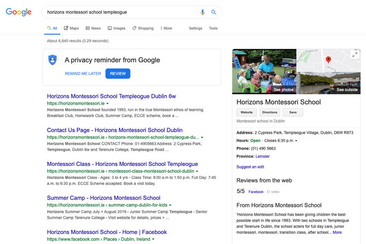
Task: Open the More search categories menu
Action: [166, 28]
